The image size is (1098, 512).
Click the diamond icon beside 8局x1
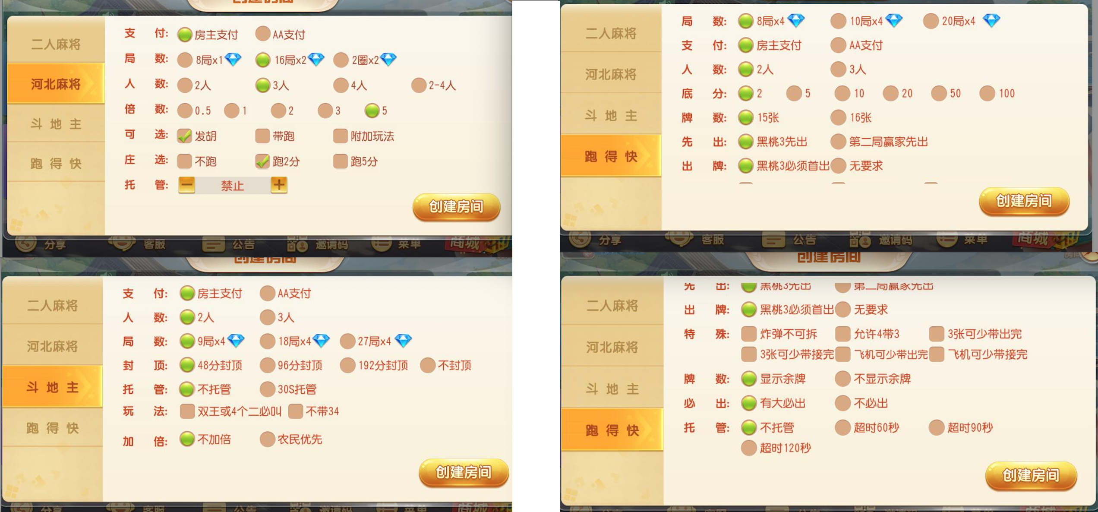pyautogui.click(x=233, y=60)
